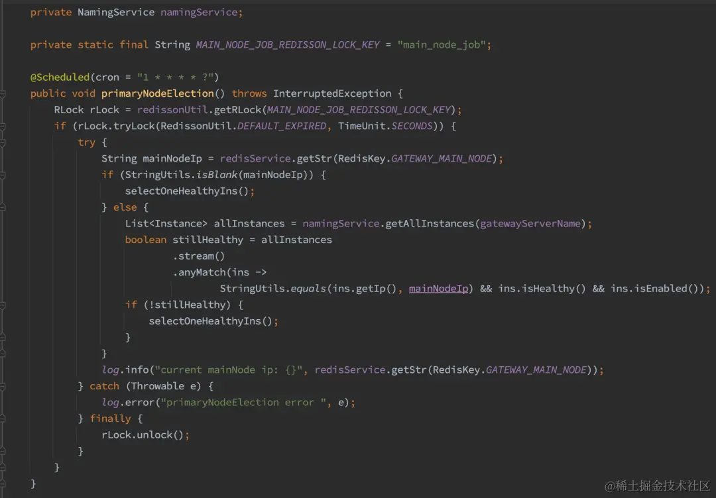Screen dimensions: 716x498
Task: Click the boolean keyword
Action: [146, 240]
